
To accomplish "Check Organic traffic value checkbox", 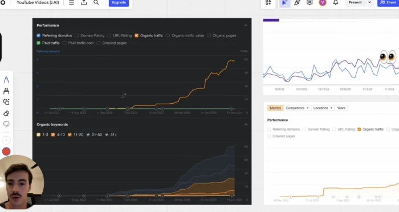I will [168, 35].
